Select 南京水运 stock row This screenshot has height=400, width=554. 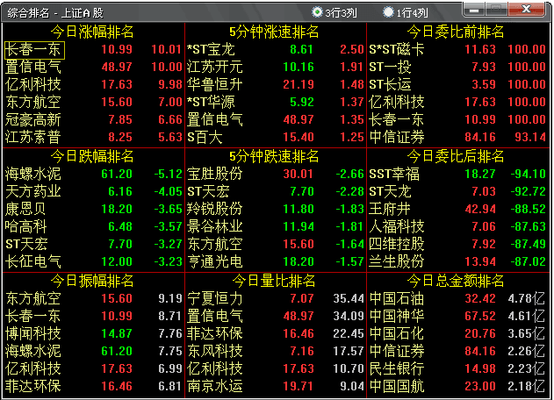coord(275,386)
